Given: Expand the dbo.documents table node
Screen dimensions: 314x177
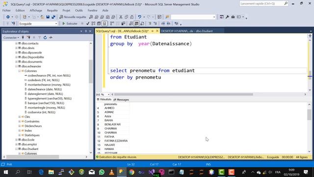Looking at the screenshot, I should tap(16, 62).
